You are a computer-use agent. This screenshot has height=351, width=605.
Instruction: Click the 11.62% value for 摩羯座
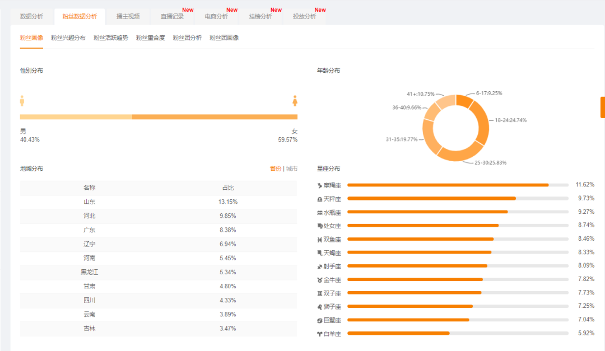coord(585,185)
